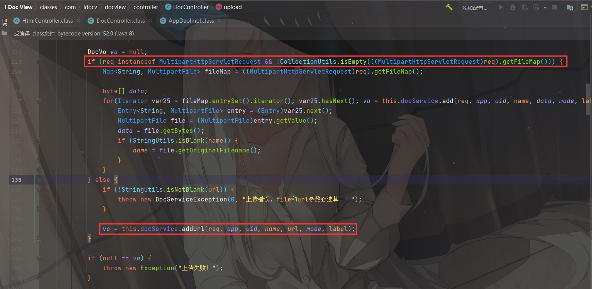This screenshot has width=592, height=289.
Task: Click the AppDaoImpl.class tab file icon
Action: point(163,21)
